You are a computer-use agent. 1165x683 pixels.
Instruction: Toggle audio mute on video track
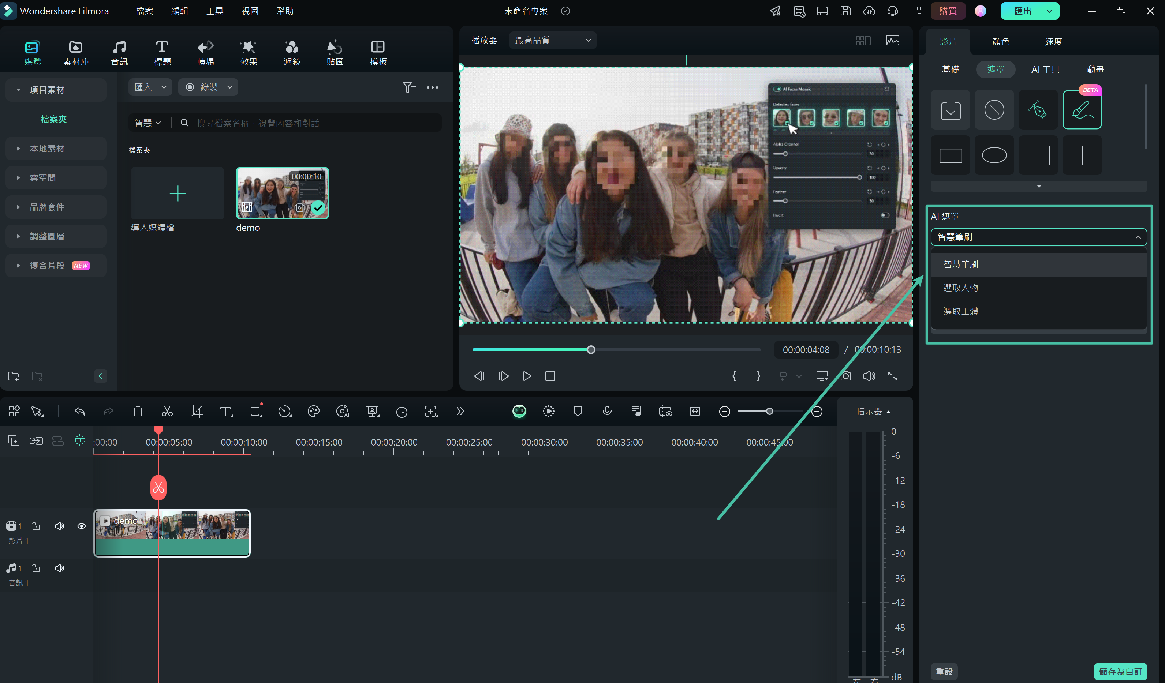pyautogui.click(x=59, y=526)
